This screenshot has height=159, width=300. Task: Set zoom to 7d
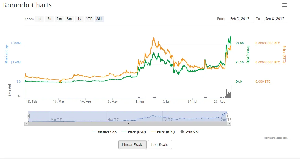tap(49, 19)
